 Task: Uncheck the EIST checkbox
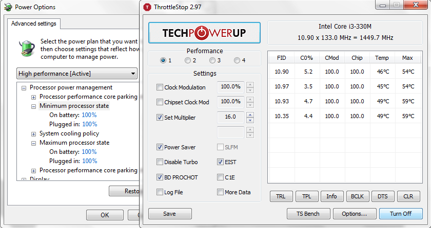(220, 162)
